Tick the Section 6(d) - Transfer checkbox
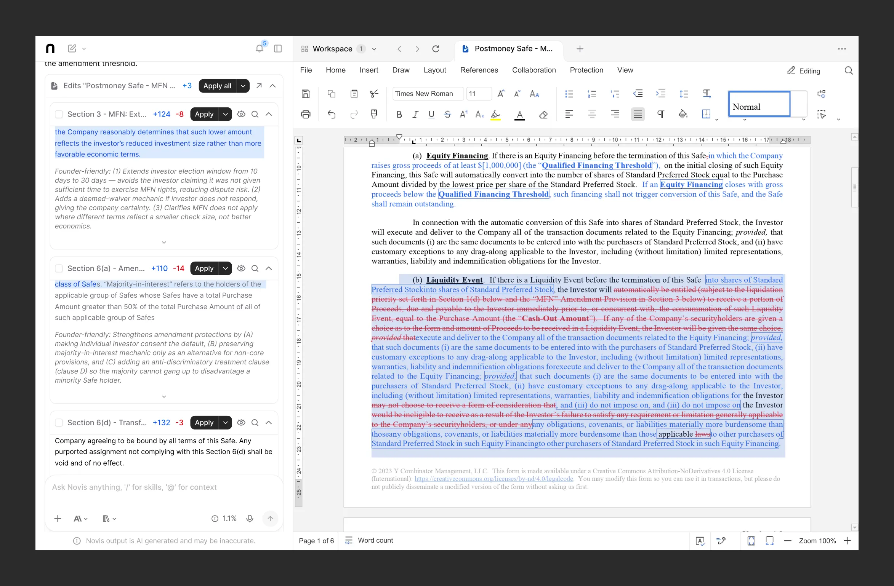The image size is (894, 586). tap(59, 423)
